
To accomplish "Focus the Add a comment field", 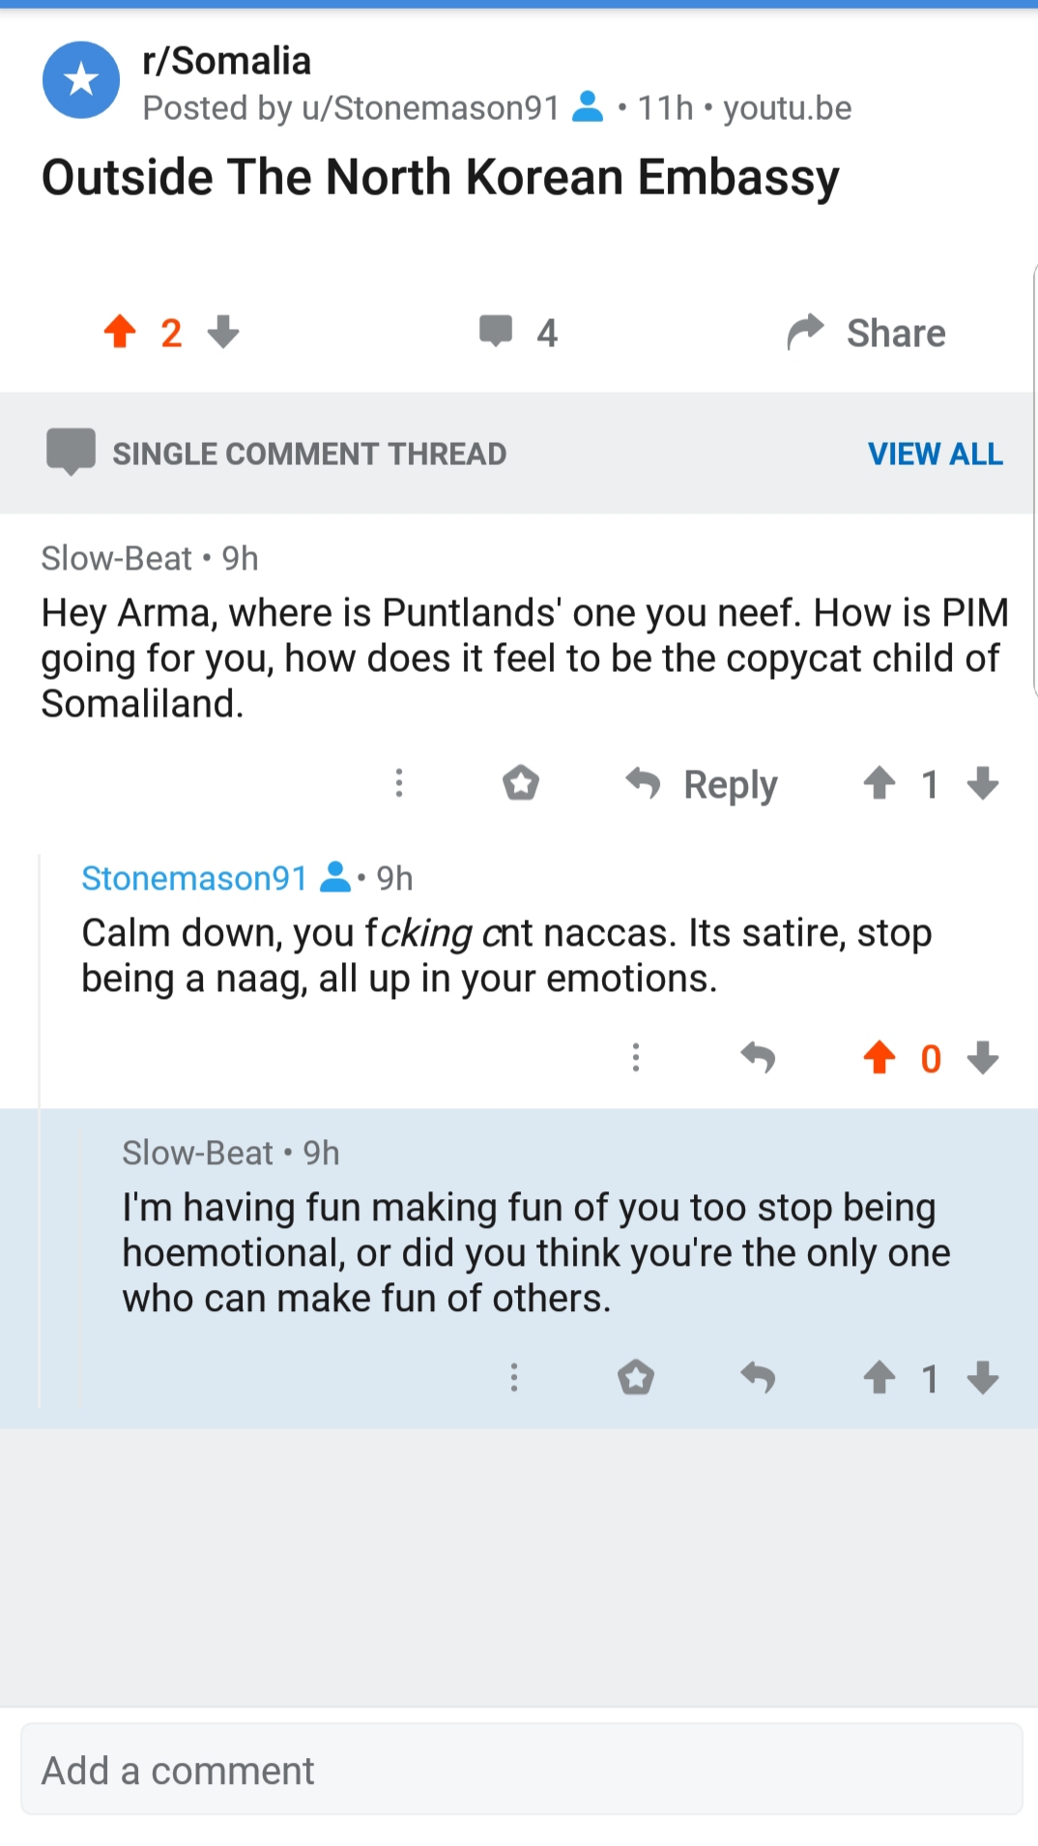I will click(521, 1769).
